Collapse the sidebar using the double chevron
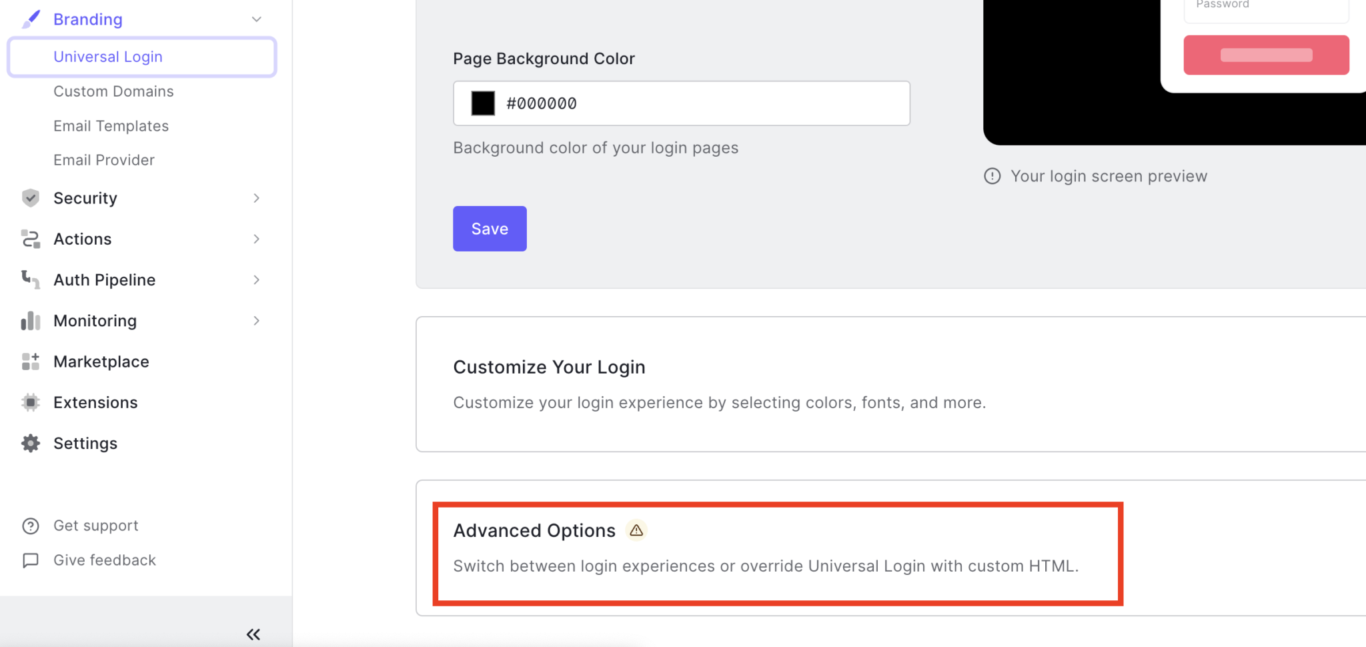 pos(253,634)
